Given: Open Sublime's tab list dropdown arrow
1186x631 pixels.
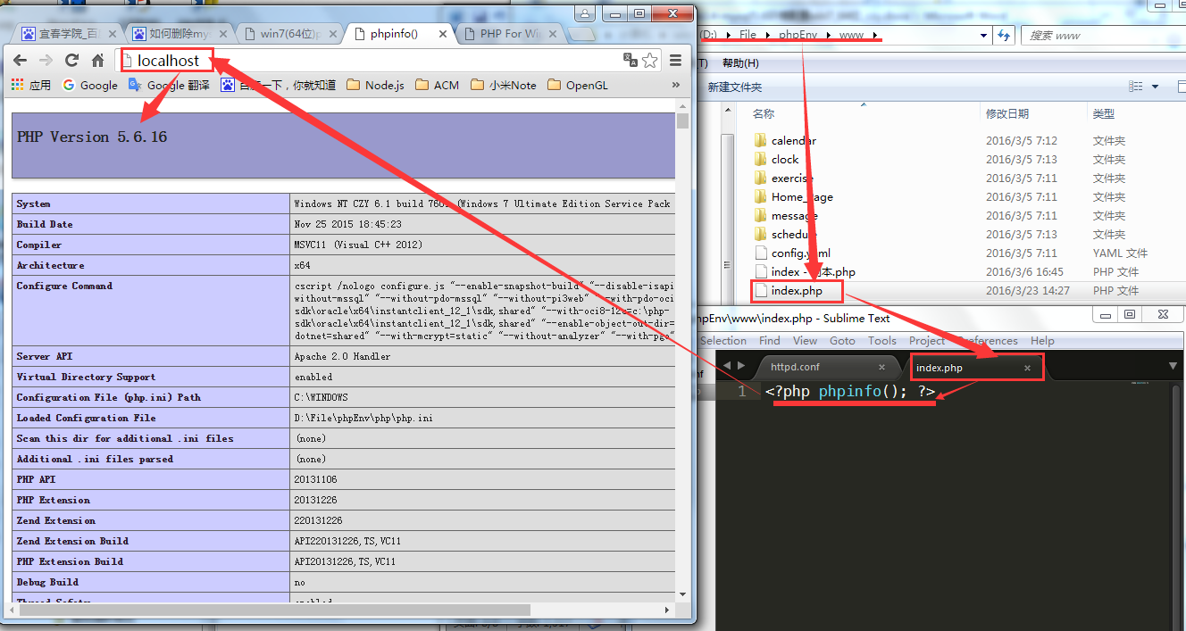Looking at the screenshot, I should tap(1173, 367).
